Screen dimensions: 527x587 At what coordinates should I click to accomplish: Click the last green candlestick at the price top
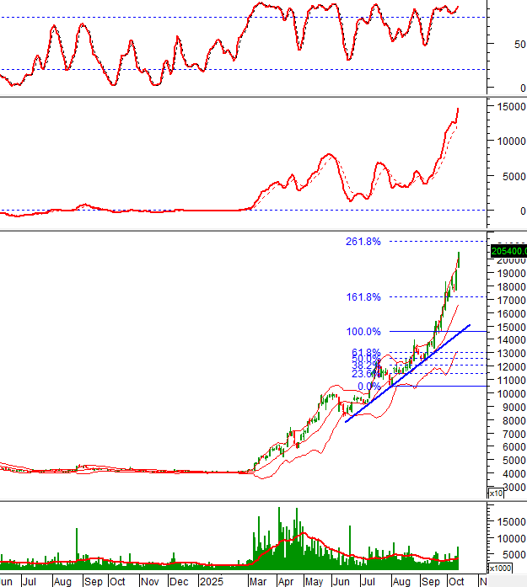458,259
